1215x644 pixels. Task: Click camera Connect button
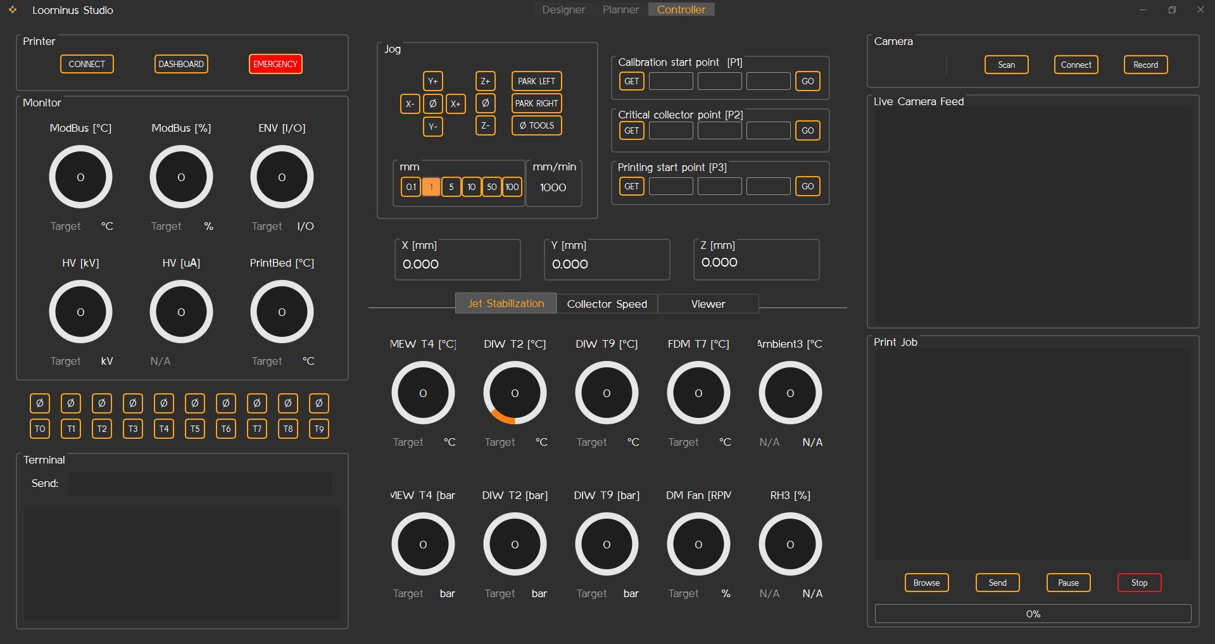[x=1076, y=65]
